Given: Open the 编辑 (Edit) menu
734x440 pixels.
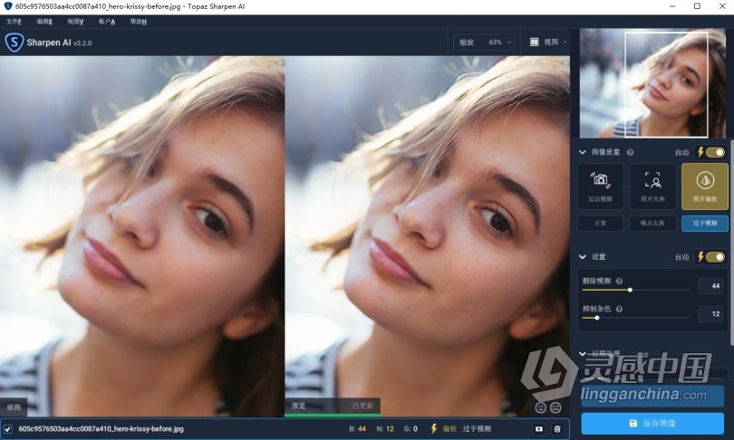Looking at the screenshot, I should (44, 22).
